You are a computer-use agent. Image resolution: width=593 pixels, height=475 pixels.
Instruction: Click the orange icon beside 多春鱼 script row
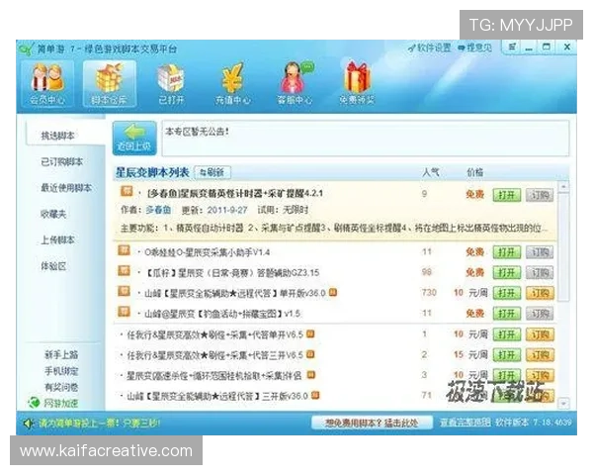127,191
